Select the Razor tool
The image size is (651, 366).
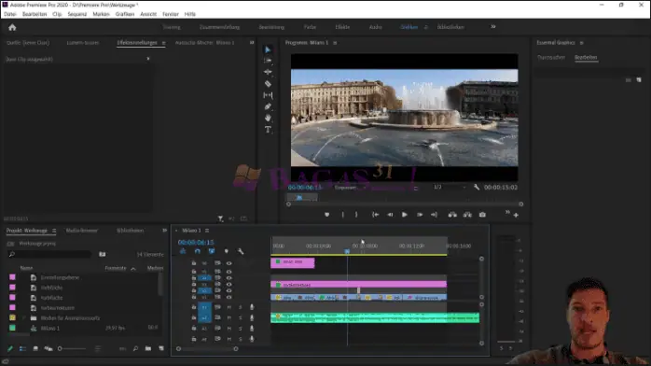click(268, 83)
